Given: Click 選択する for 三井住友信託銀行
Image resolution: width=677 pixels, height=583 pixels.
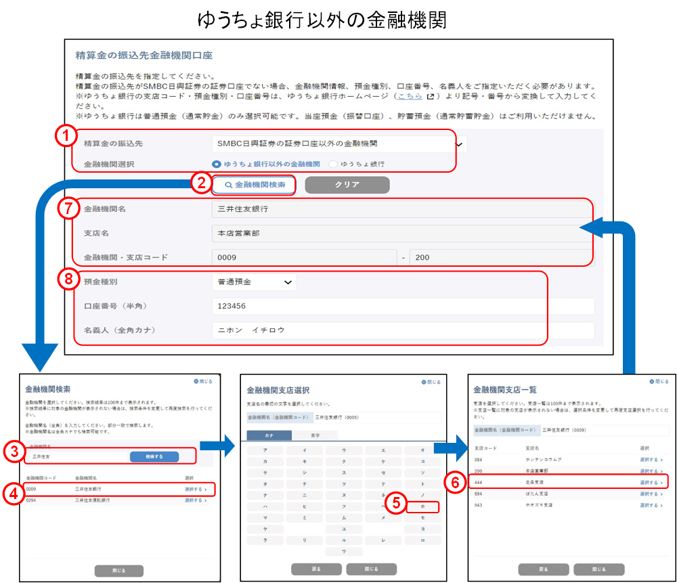Looking at the screenshot, I should [x=195, y=500].
